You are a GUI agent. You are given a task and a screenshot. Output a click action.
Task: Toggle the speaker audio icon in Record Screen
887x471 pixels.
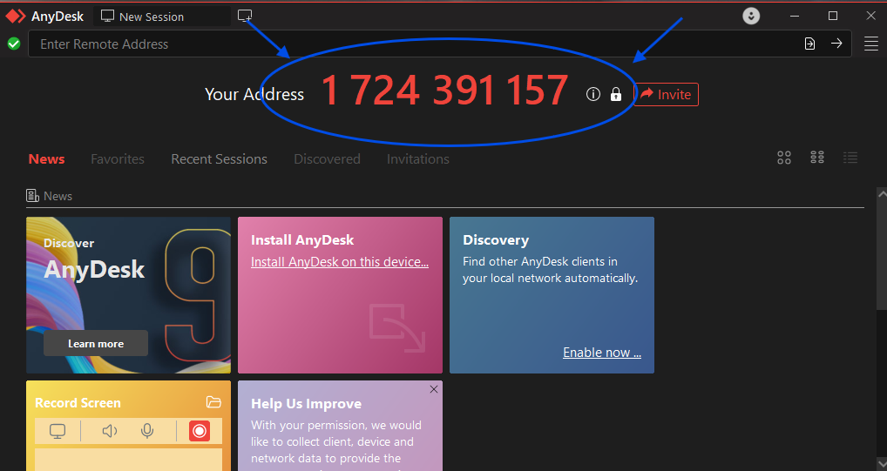[x=110, y=431]
